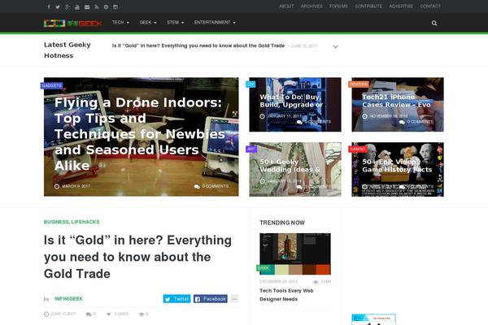Open the Facebook social icon in top bar
This screenshot has width=488, height=325.
[49, 6]
